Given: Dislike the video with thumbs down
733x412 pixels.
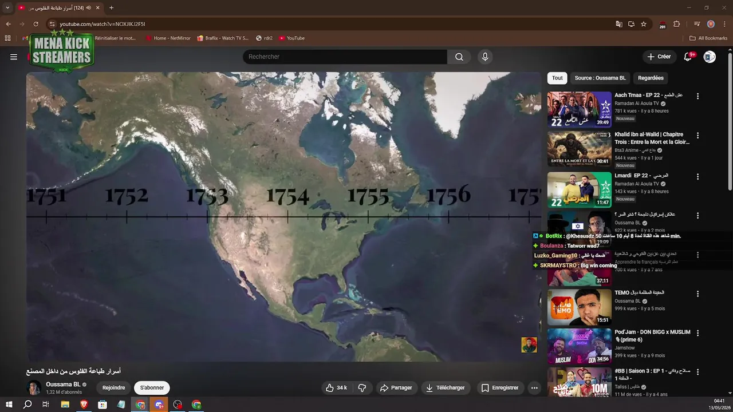Looking at the screenshot, I should pyautogui.click(x=362, y=387).
